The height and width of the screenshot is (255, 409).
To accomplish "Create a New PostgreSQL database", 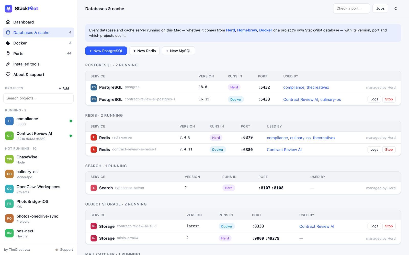I will point(106,51).
